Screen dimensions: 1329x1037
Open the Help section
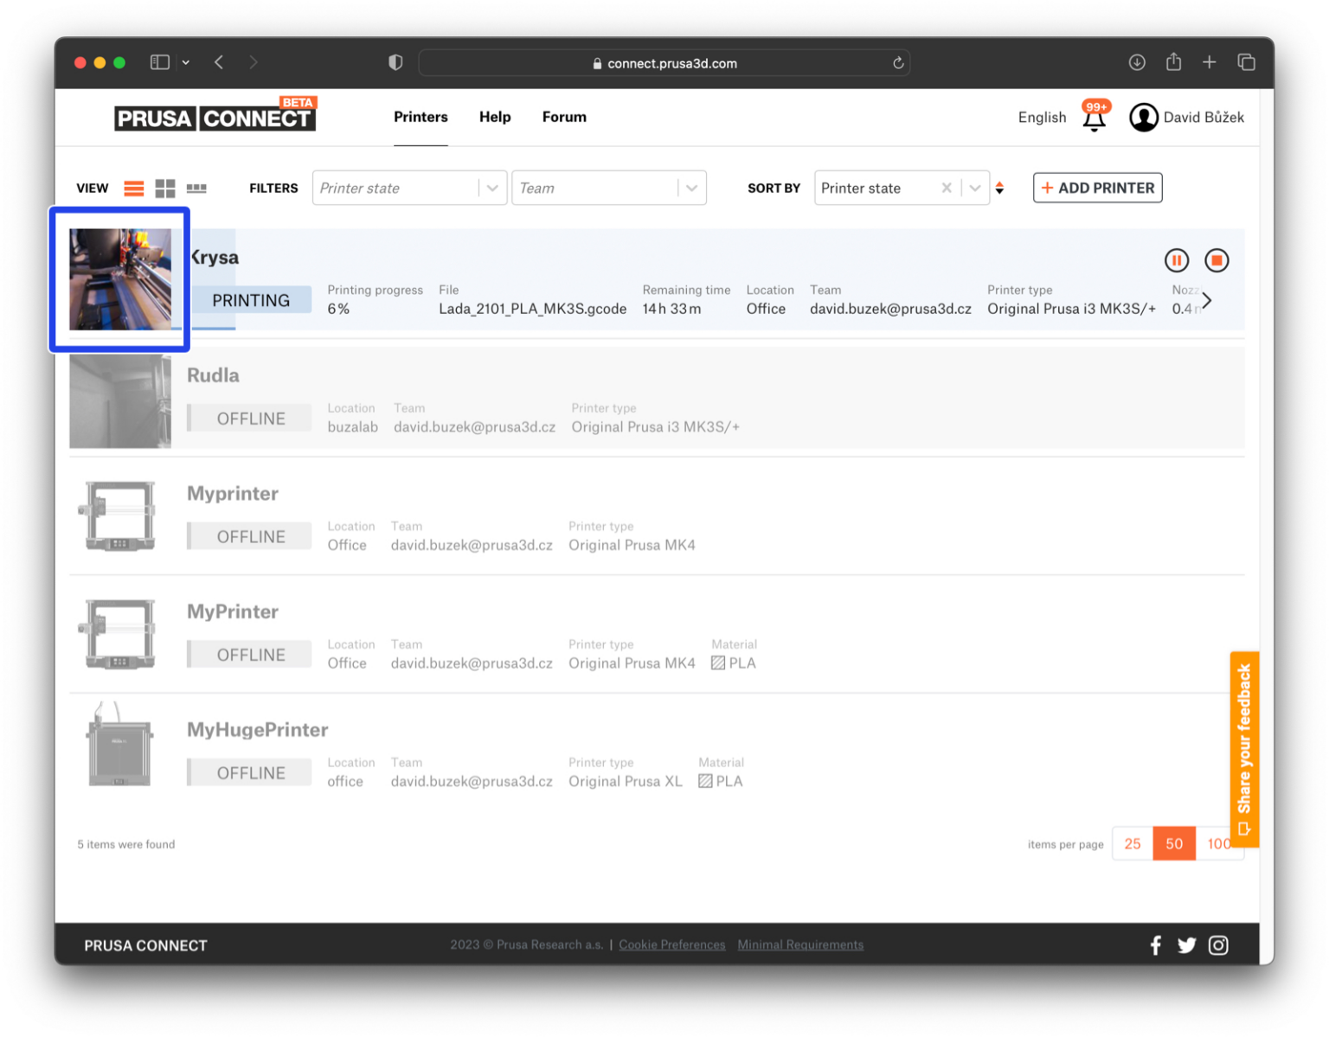[x=494, y=117]
